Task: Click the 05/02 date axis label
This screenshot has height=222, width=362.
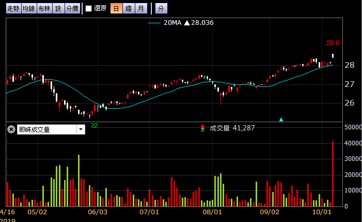Action: coord(37,212)
